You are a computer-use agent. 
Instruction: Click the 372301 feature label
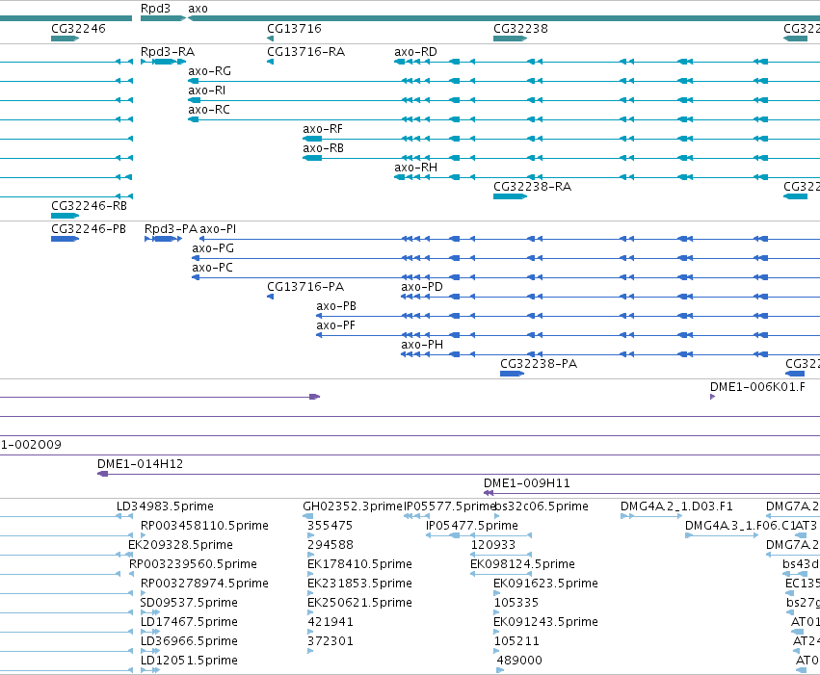[331, 641]
